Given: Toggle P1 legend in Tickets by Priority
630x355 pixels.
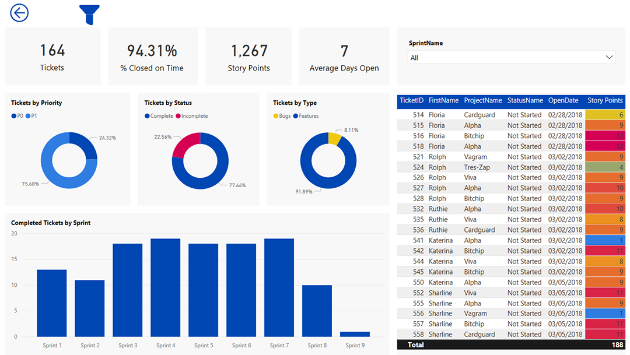Looking at the screenshot, I should click(x=32, y=115).
